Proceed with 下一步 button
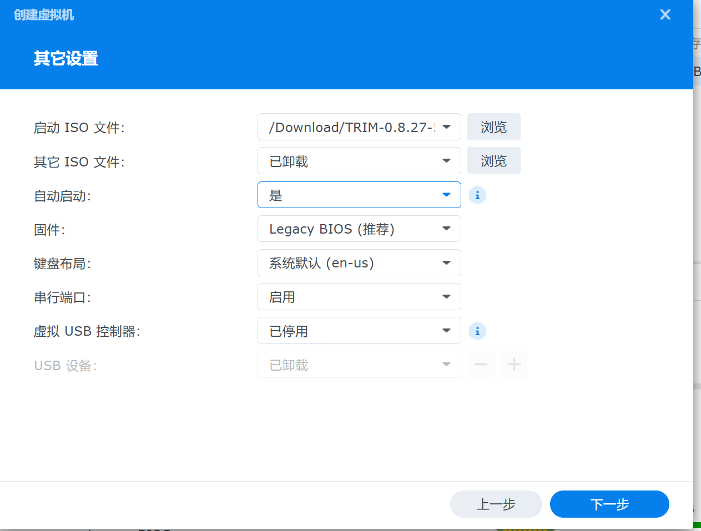The image size is (701, 531). [609, 504]
